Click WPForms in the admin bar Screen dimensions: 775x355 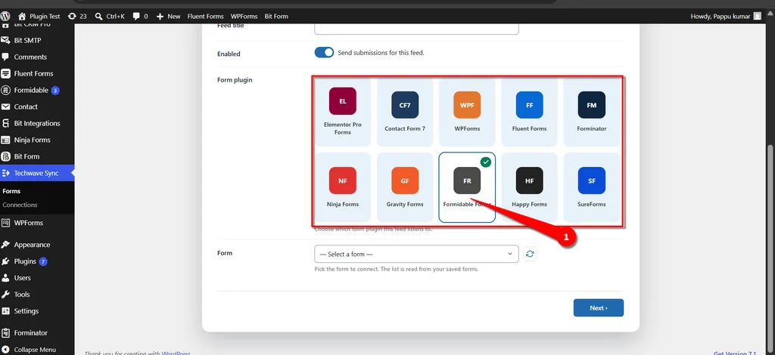click(244, 17)
